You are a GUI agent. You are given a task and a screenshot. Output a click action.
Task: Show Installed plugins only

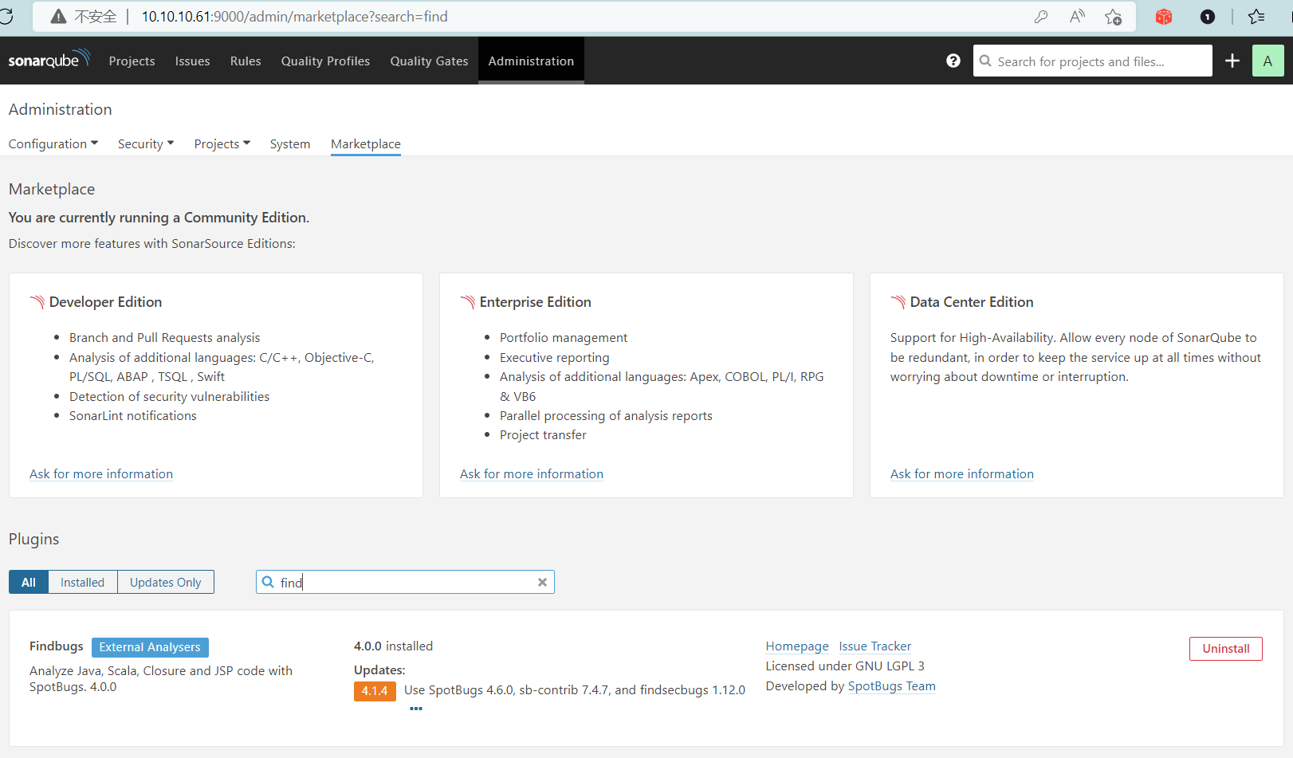pos(83,583)
